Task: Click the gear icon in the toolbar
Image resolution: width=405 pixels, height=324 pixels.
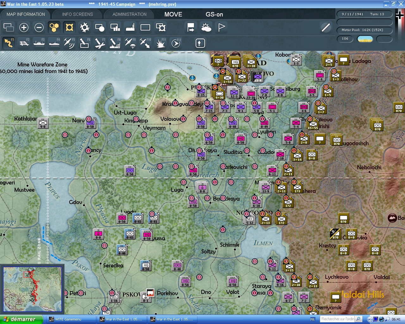Action: tap(84, 28)
